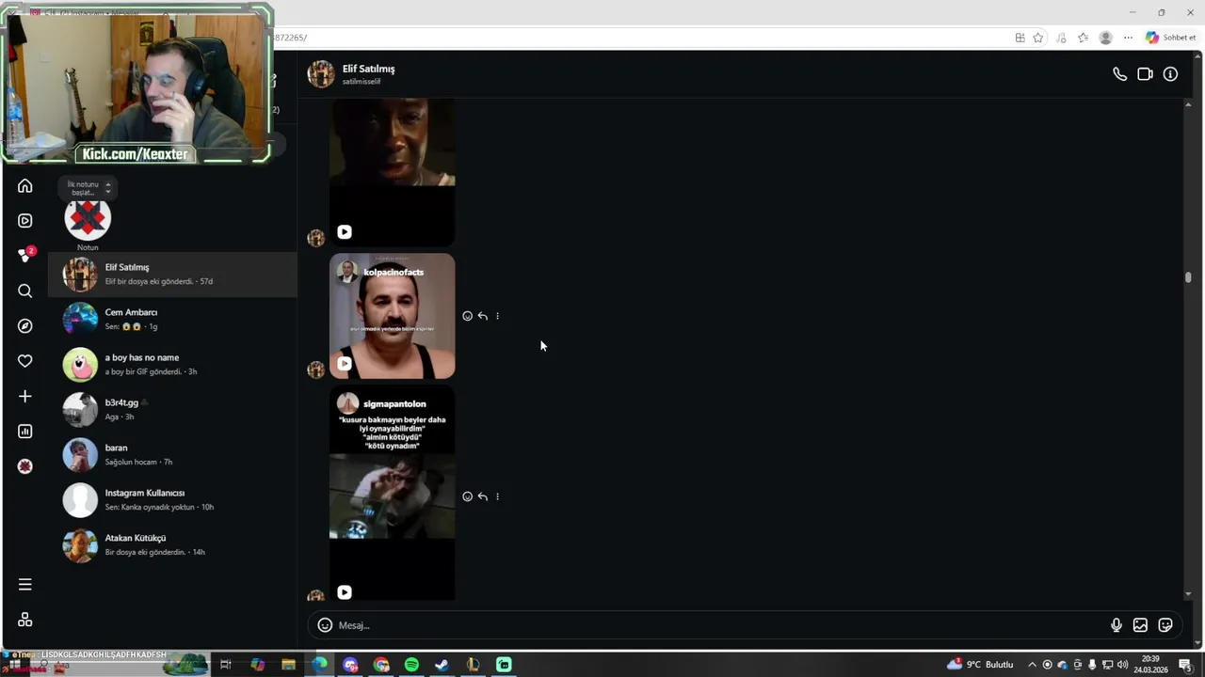The image size is (1205, 677).
Task: Attach a photo using the image icon
Action: 1140,625
